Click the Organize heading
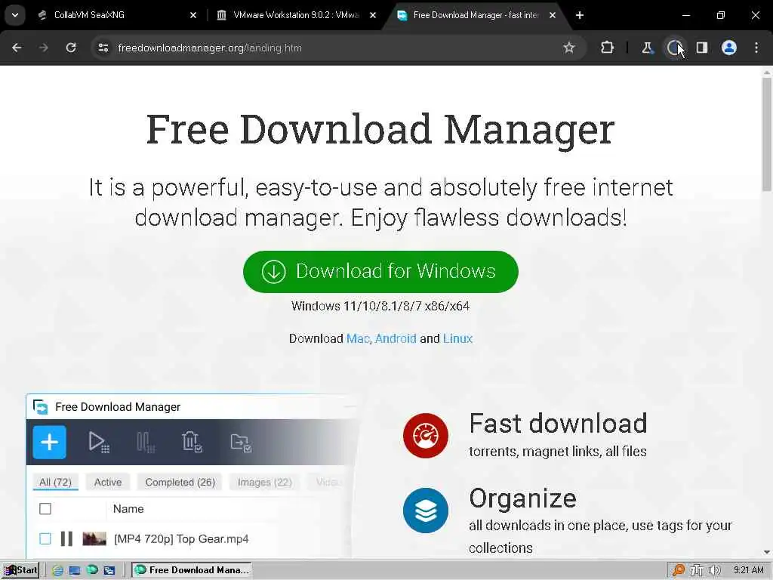773x580 pixels. point(522,498)
